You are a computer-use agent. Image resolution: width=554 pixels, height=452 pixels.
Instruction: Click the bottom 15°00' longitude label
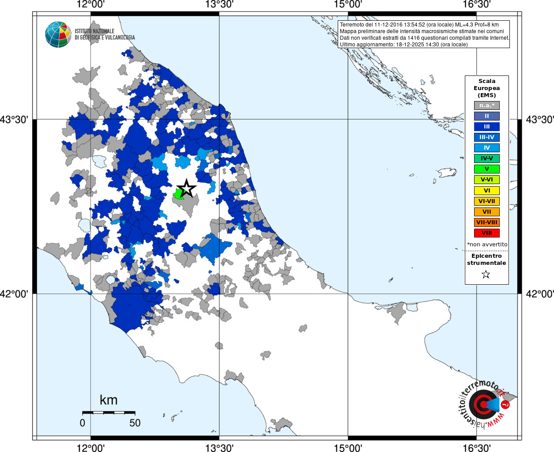(348, 448)
